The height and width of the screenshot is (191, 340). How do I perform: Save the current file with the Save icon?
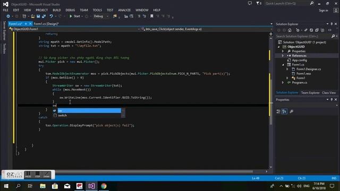point(38,16)
